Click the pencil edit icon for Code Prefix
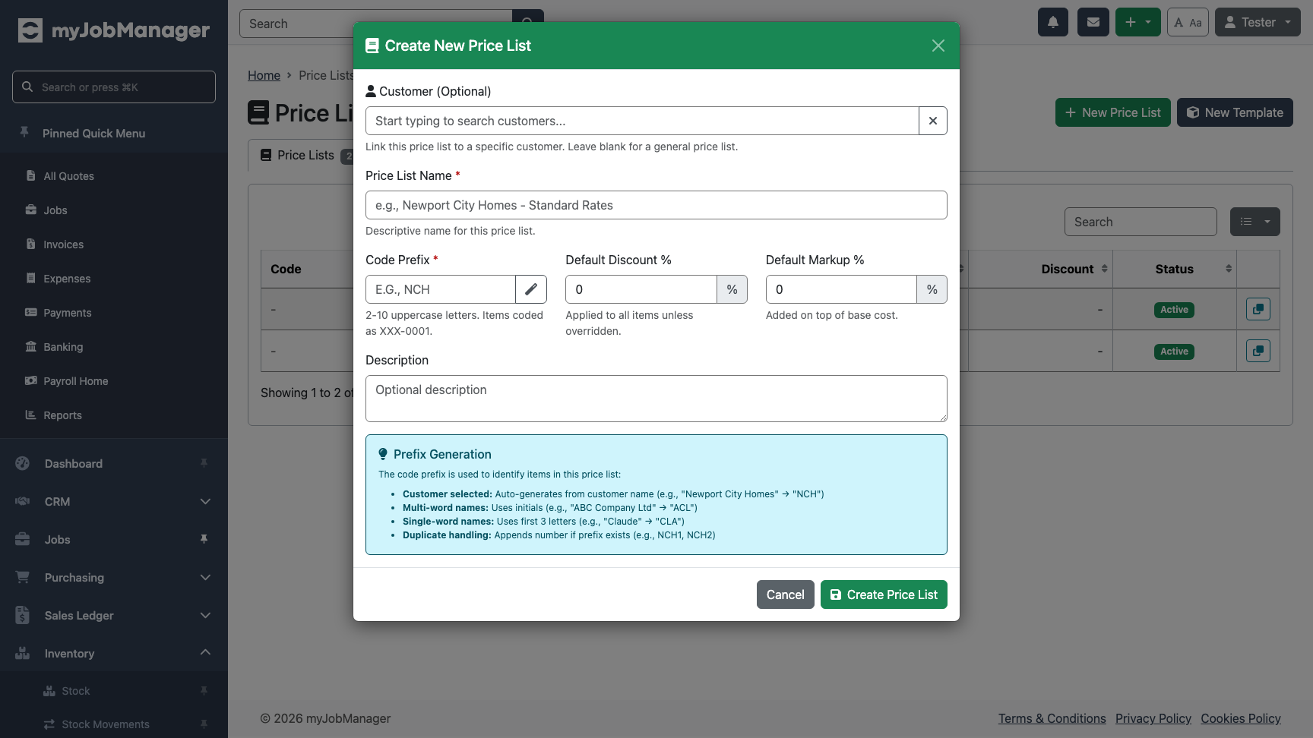Image resolution: width=1313 pixels, height=738 pixels. click(531, 289)
